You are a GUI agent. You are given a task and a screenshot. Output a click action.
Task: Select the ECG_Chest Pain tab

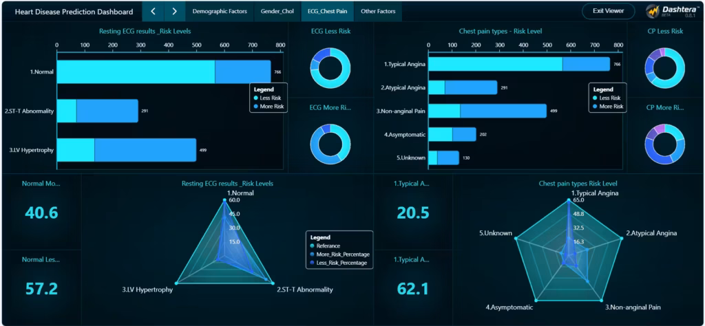click(328, 11)
